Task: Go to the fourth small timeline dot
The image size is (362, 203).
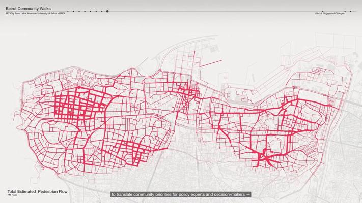Action: [85, 11]
